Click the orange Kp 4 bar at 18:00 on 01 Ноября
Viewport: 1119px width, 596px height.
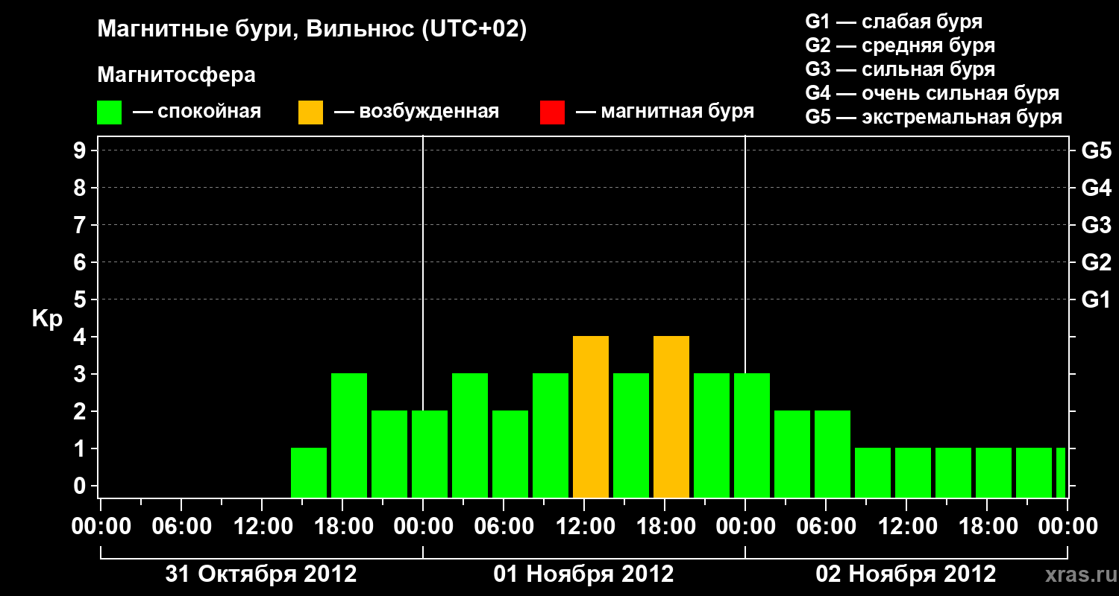(671, 417)
